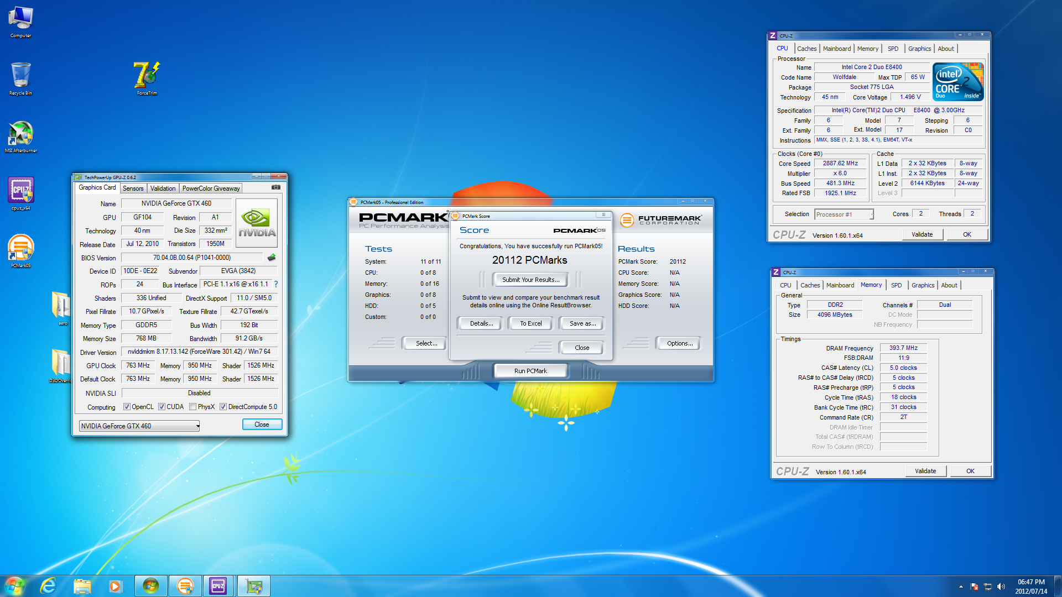Click Submit Your Results button
The image size is (1062, 597).
[530, 280]
